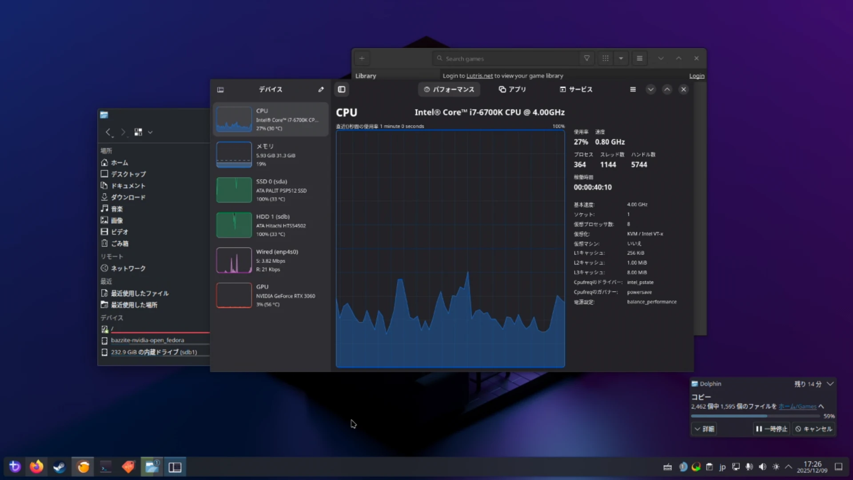Switch to the アプリ tab
The height and width of the screenshot is (480, 853).
512,89
